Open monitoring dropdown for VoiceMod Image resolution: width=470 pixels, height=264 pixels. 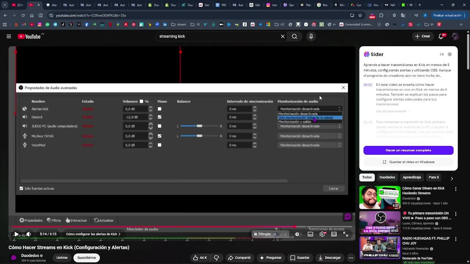point(310,145)
